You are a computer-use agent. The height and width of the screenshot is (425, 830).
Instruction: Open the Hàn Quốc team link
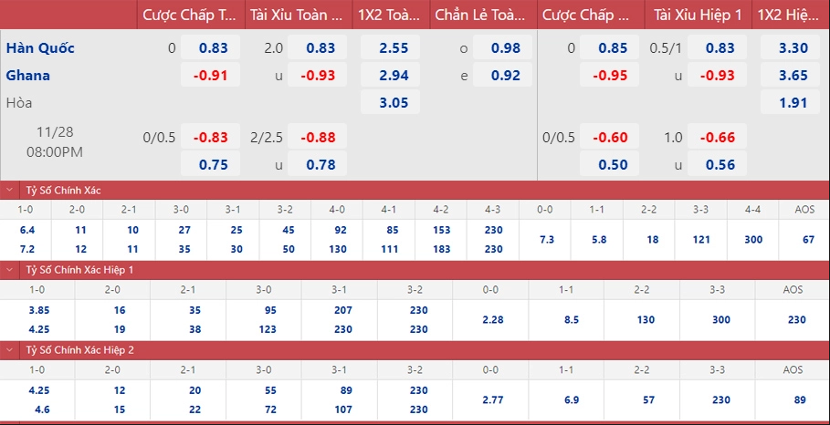point(40,48)
